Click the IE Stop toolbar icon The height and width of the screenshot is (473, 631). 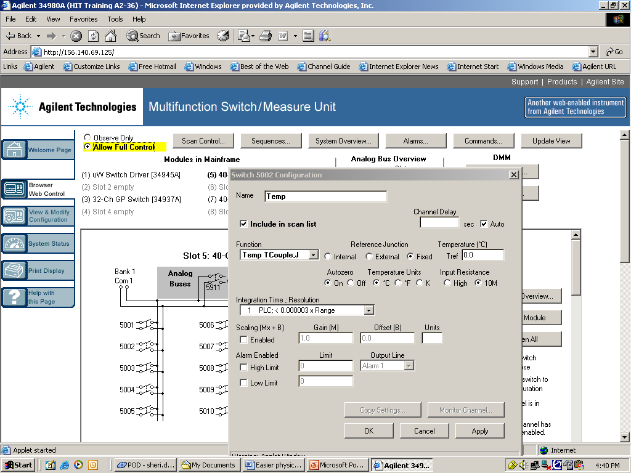tap(76, 36)
